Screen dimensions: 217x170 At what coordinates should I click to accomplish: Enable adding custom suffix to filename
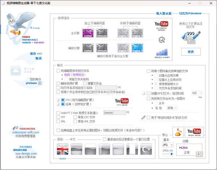click(58, 88)
